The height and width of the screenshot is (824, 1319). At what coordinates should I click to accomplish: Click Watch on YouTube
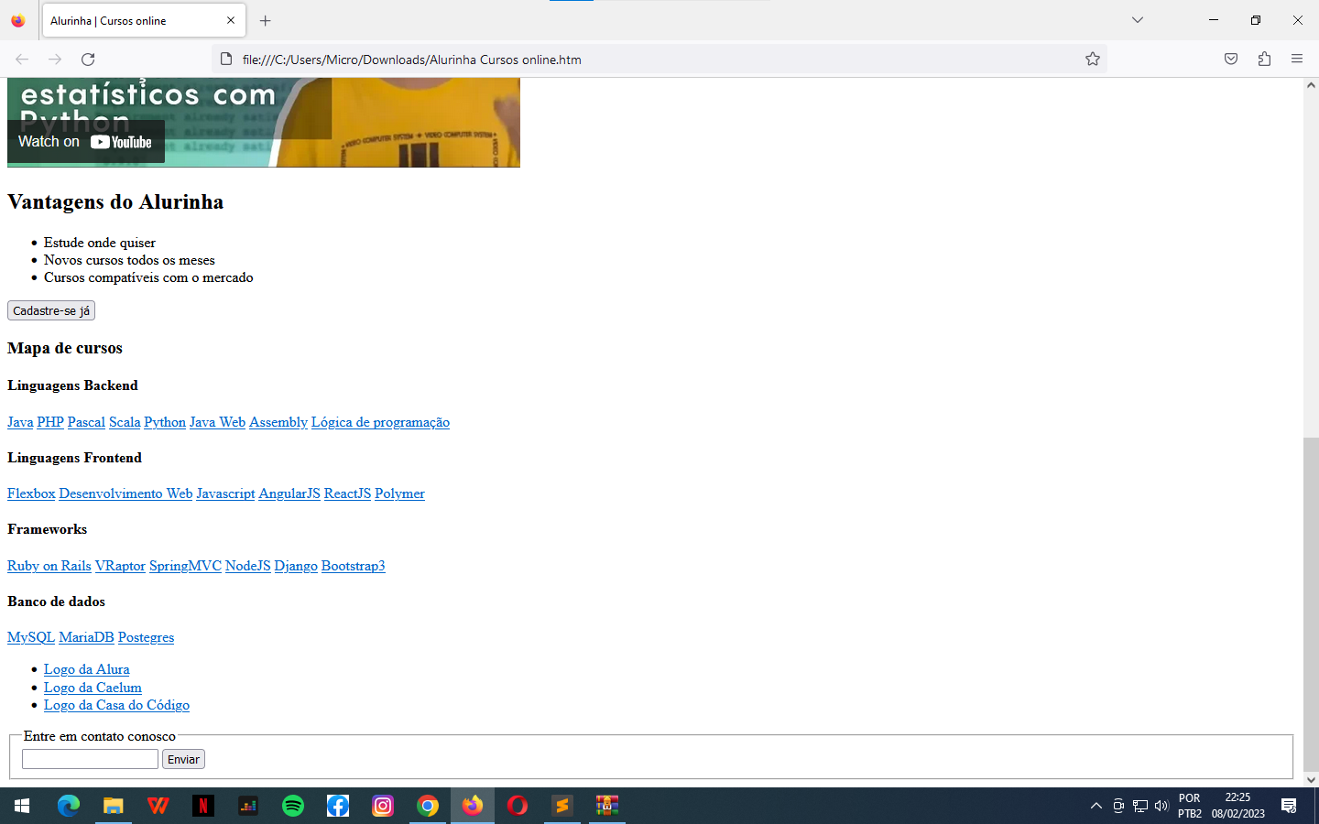click(85, 142)
